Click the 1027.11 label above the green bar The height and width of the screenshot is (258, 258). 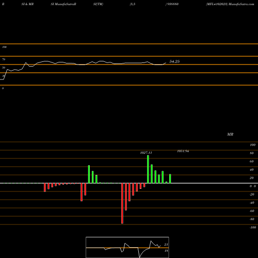click(146, 153)
